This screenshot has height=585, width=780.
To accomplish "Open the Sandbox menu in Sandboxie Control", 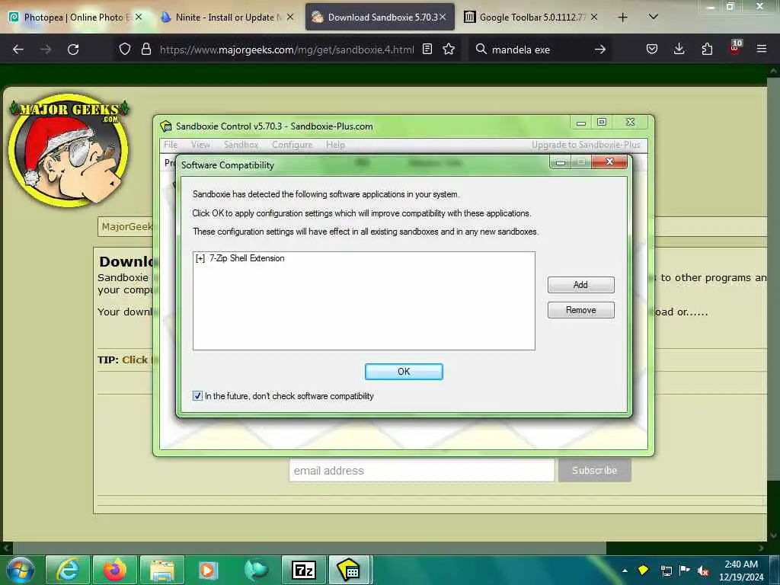I will click(x=241, y=145).
